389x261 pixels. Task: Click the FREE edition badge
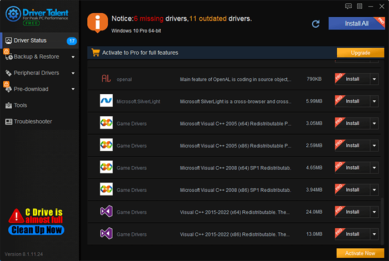pyautogui.click(x=32, y=23)
